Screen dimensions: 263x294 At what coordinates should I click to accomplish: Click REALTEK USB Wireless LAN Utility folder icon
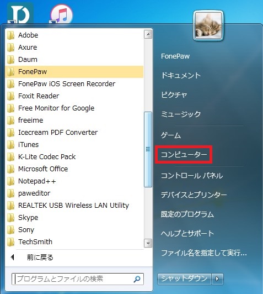pos(10,206)
